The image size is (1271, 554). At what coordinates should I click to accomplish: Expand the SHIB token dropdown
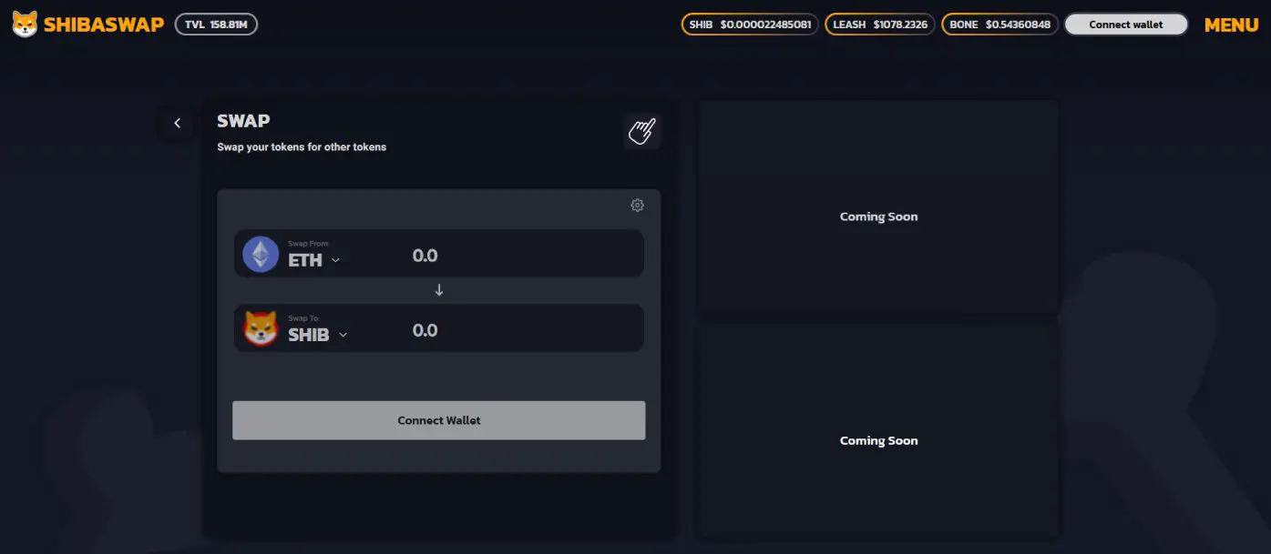343,335
